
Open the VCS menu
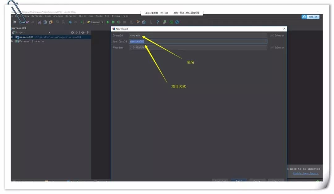[107, 16]
